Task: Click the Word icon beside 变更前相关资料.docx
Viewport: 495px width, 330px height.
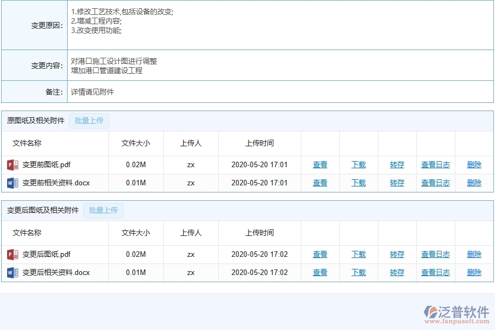Action: pyautogui.click(x=12, y=183)
